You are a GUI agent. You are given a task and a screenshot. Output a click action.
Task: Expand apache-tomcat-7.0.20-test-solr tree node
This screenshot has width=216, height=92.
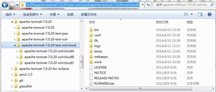(x=15, y=39)
